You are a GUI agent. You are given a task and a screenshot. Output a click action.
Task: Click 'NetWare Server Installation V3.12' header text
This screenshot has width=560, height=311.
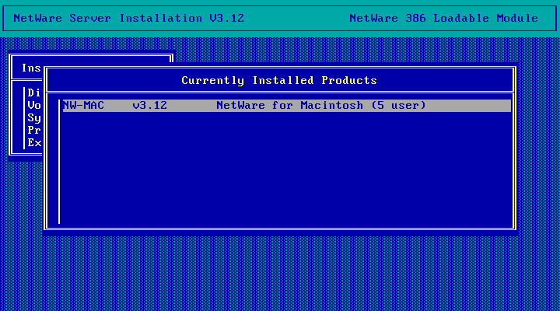point(128,18)
